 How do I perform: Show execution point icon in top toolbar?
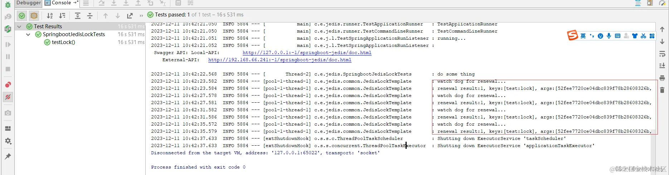tap(86, 3)
